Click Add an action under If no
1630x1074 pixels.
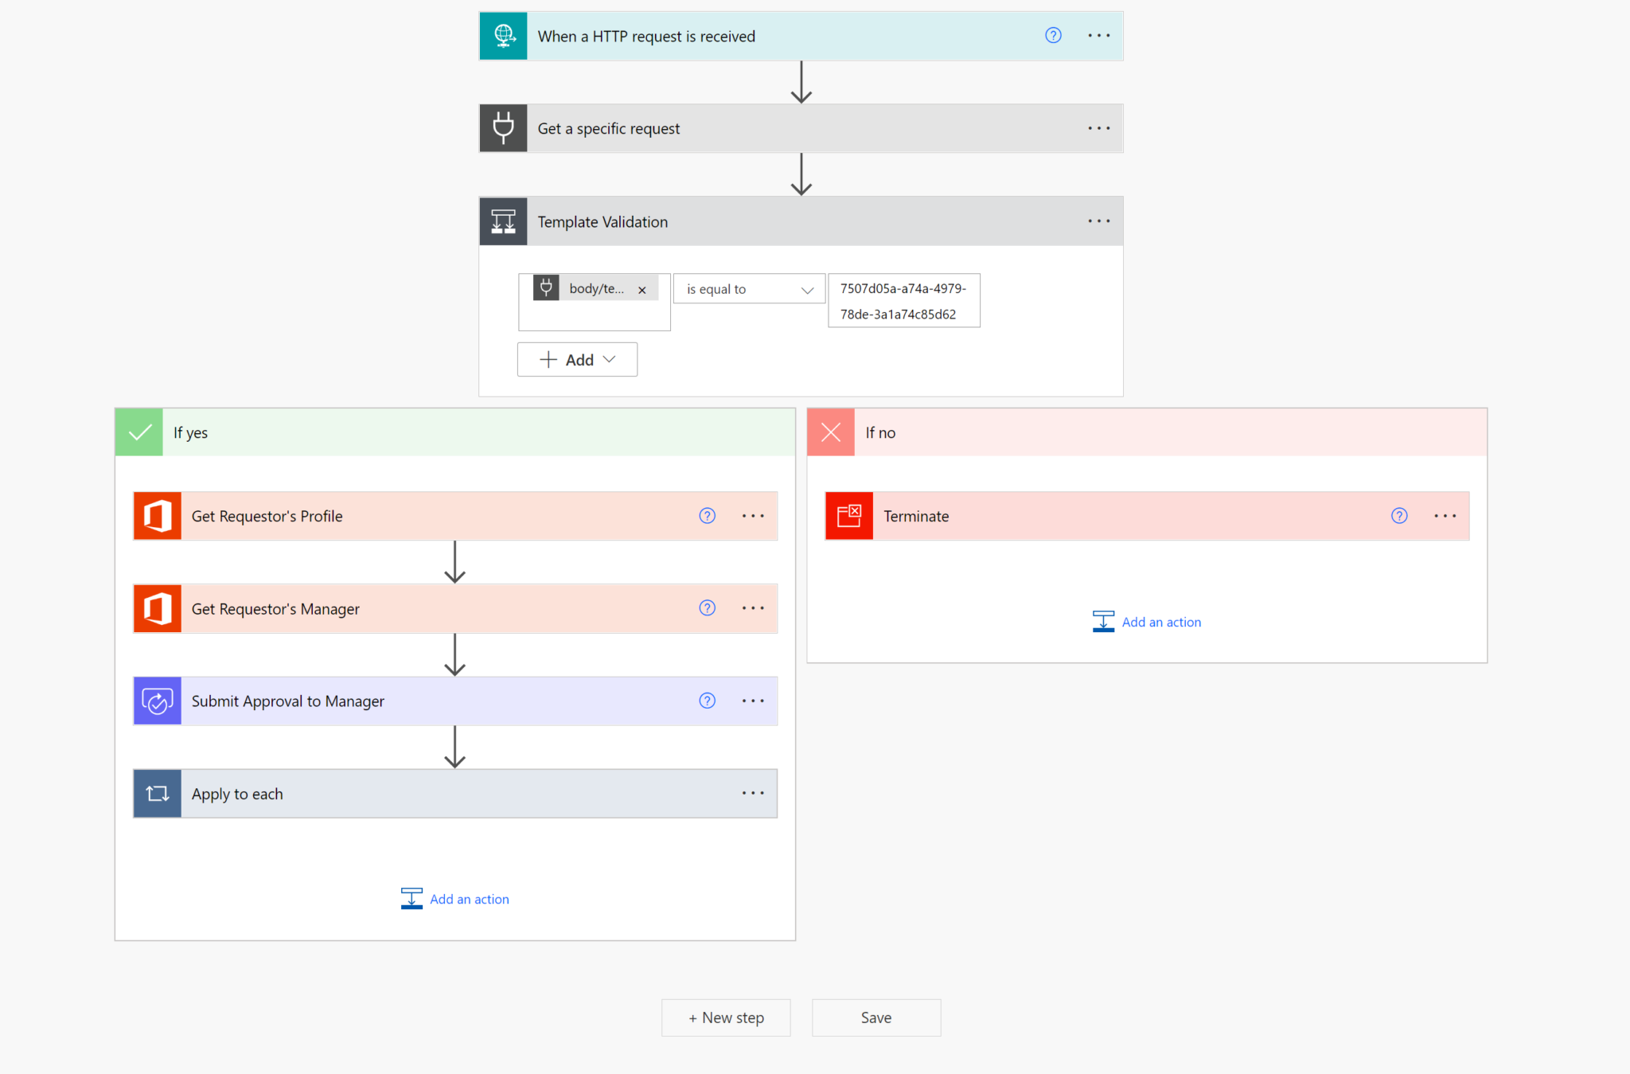(1161, 622)
